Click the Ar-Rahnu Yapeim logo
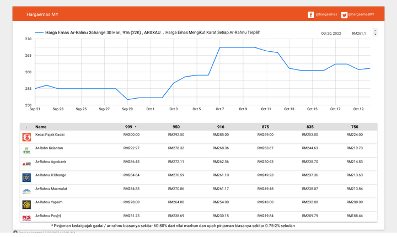The image size is (397, 237). click(26, 204)
